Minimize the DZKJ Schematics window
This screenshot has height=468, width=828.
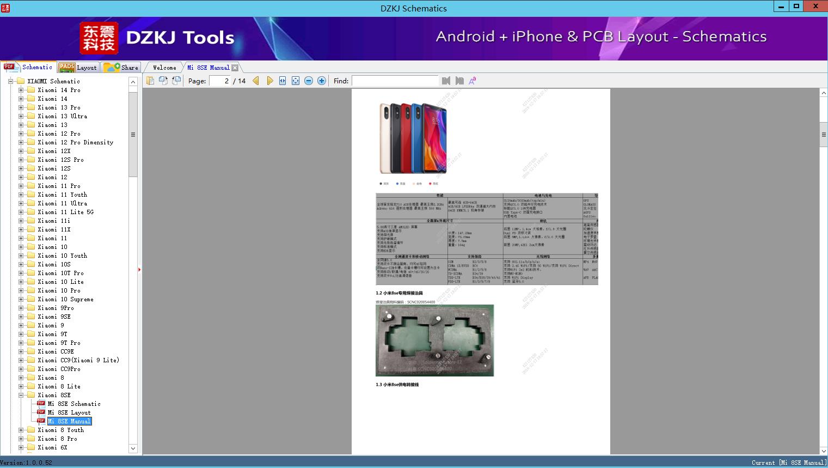(x=781, y=7)
